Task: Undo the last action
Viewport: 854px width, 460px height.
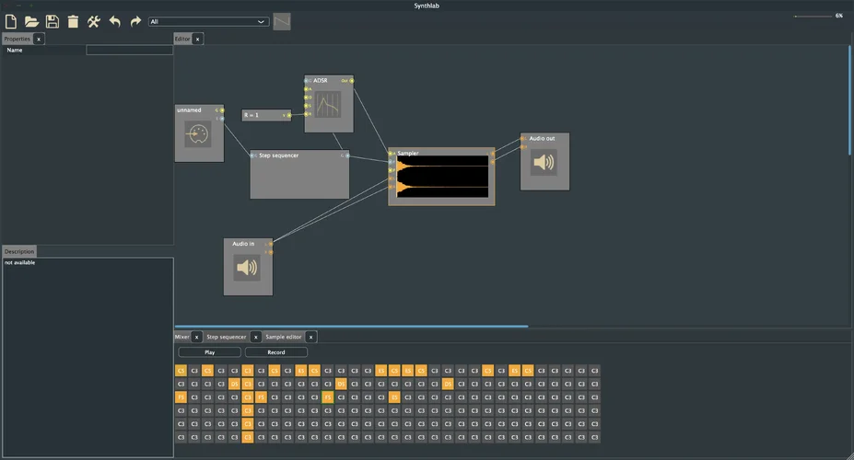Action: [114, 21]
